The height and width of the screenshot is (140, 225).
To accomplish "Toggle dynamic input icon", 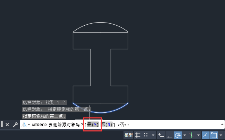I will [x=161, y=135].
